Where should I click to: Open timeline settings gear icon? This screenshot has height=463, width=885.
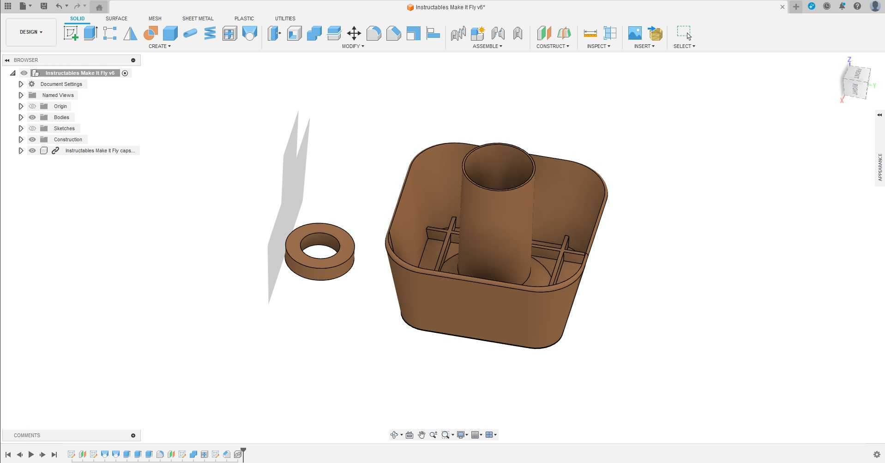[x=877, y=455]
